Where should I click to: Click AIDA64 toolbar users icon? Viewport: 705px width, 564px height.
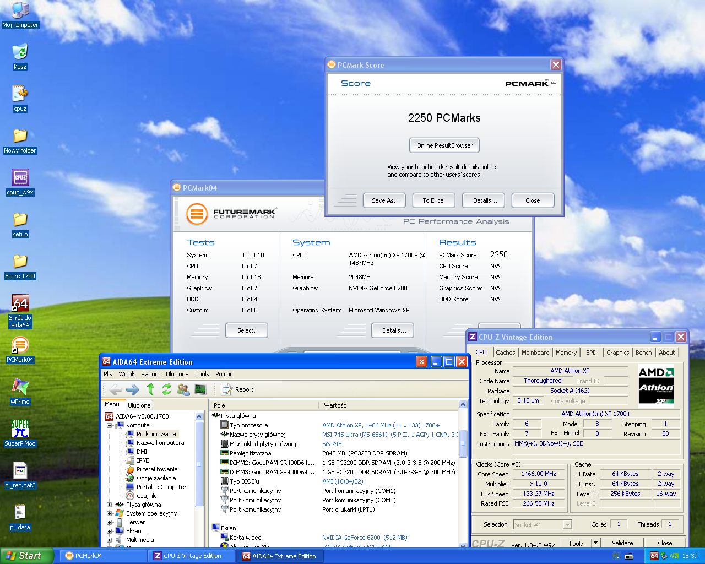(x=183, y=389)
